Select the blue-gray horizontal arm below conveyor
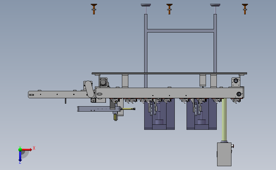Viewport: 276px width, 170px height. (99, 109)
